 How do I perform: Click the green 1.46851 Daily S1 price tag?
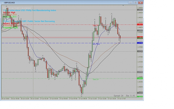pos(140,78)
